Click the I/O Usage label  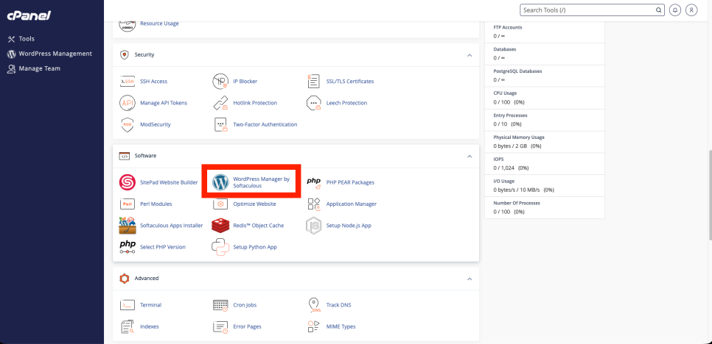pos(504,181)
